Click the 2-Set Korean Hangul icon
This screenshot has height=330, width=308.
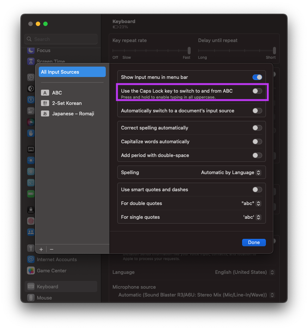click(45, 103)
